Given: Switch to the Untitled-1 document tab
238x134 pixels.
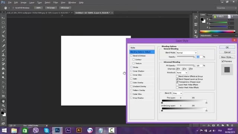Looking at the screenshot, I should (93, 13).
